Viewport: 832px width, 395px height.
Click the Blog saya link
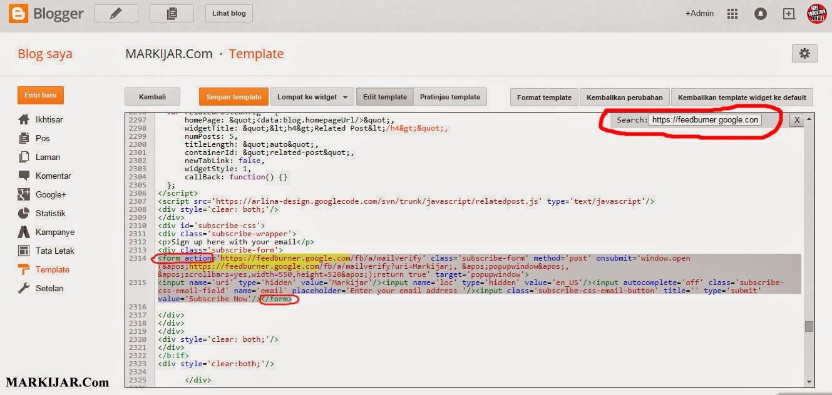(x=45, y=54)
